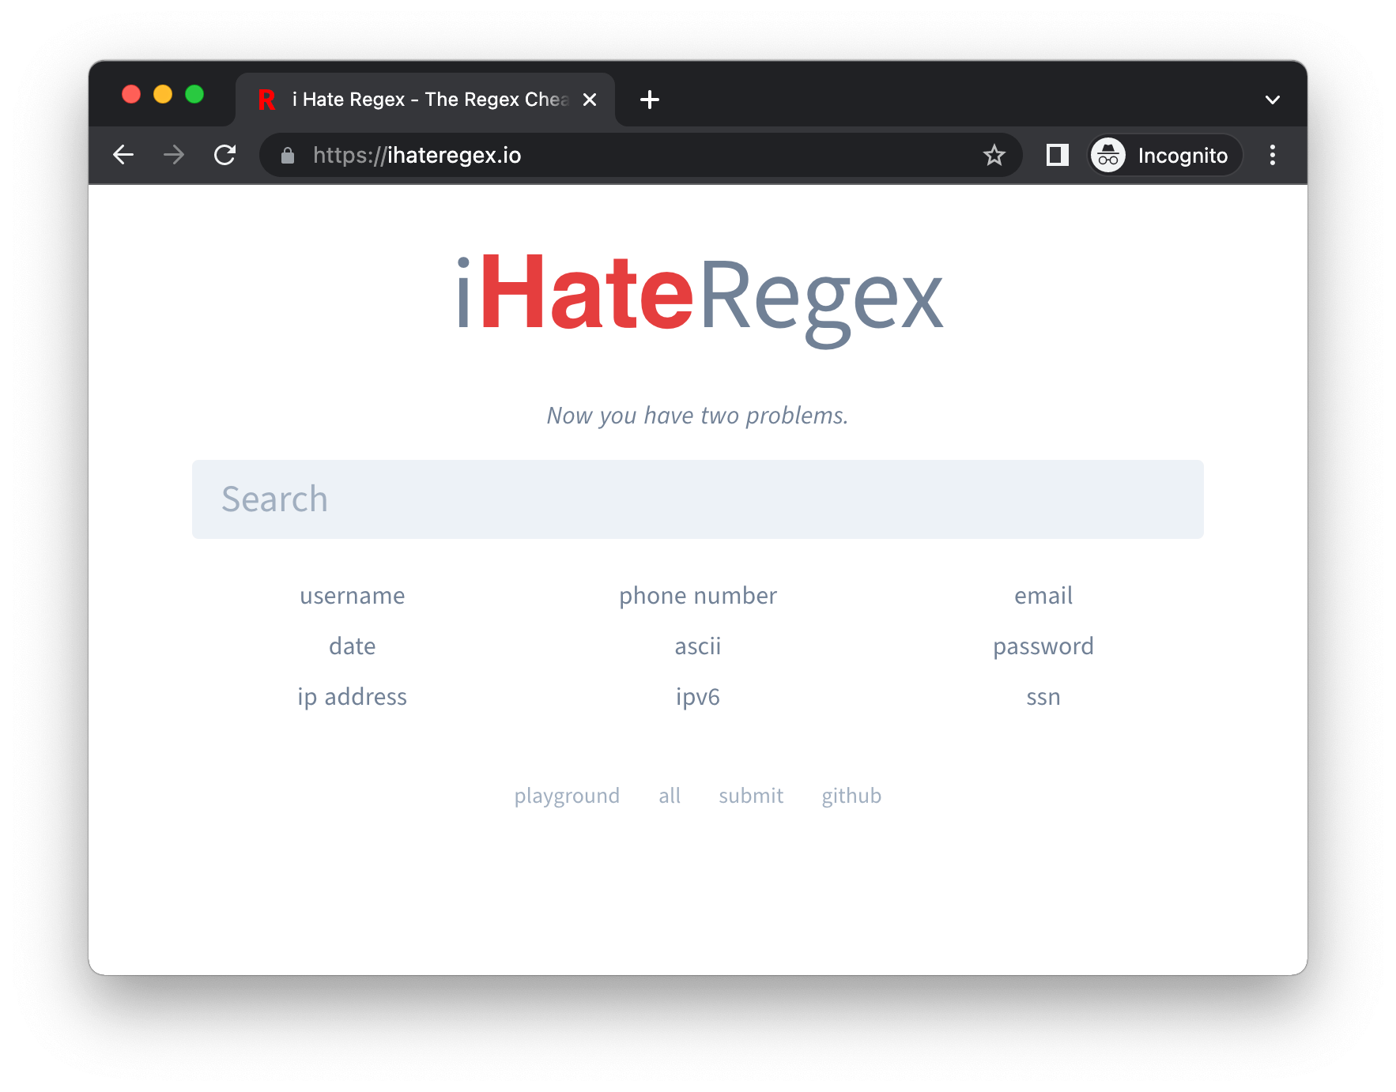Image resolution: width=1396 pixels, height=1092 pixels.
Task: Open the side panel icon
Action: click(x=1057, y=155)
